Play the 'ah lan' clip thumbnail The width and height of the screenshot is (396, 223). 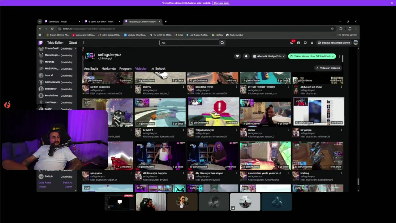coord(265,112)
